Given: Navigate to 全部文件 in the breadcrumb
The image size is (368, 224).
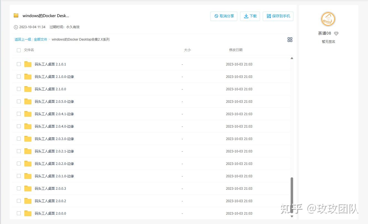Looking at the screenshot, I should pos(41,39).
